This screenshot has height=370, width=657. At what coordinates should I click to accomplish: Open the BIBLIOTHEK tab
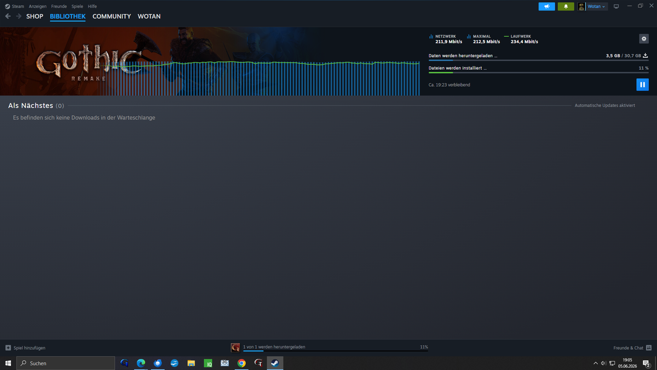click(x=67, y=16)
